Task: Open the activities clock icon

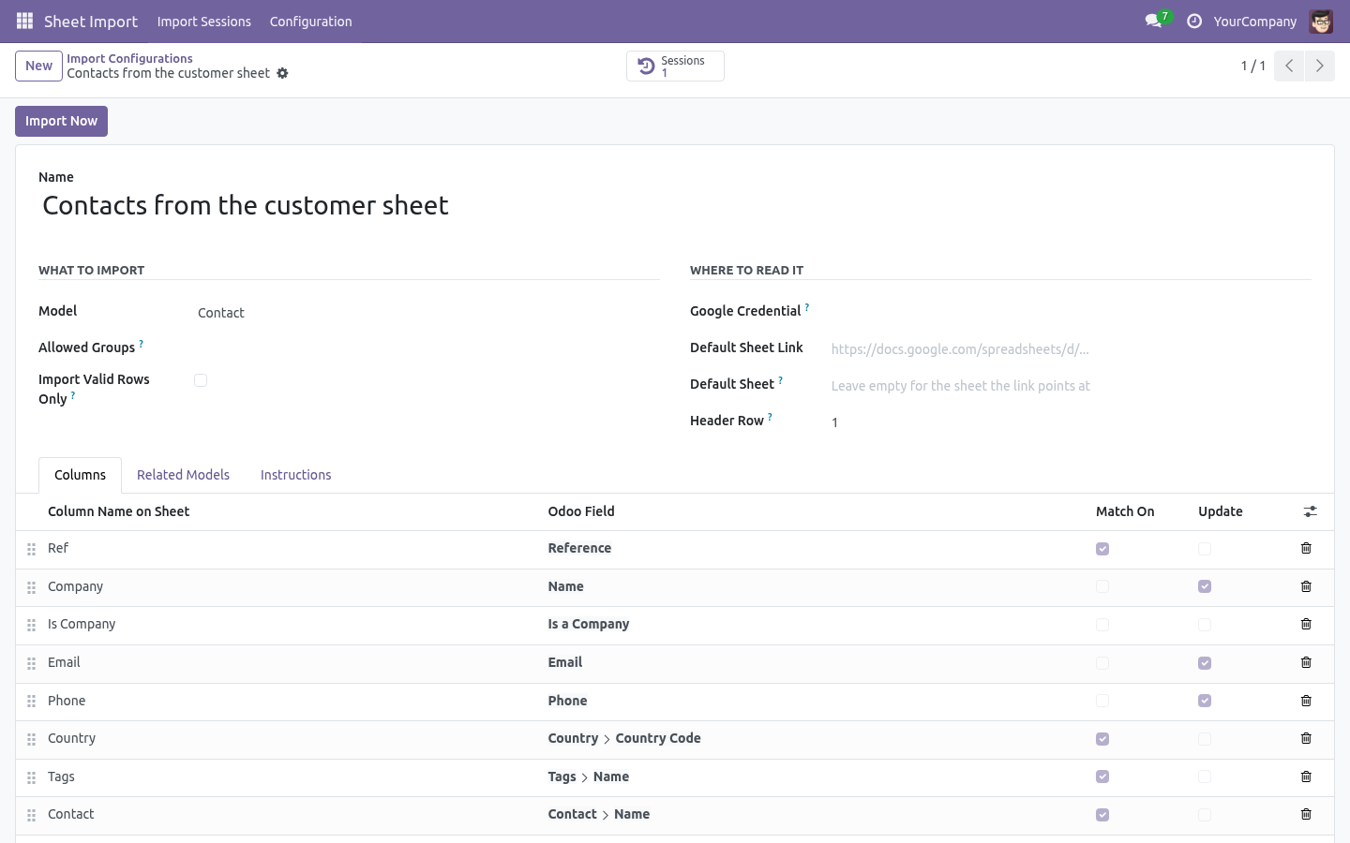Action: (1194, 21)
